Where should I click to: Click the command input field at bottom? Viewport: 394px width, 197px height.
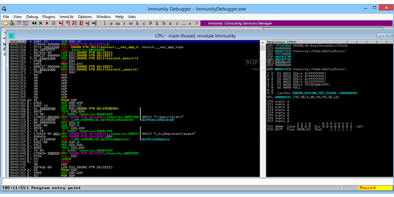pos(197,181)
